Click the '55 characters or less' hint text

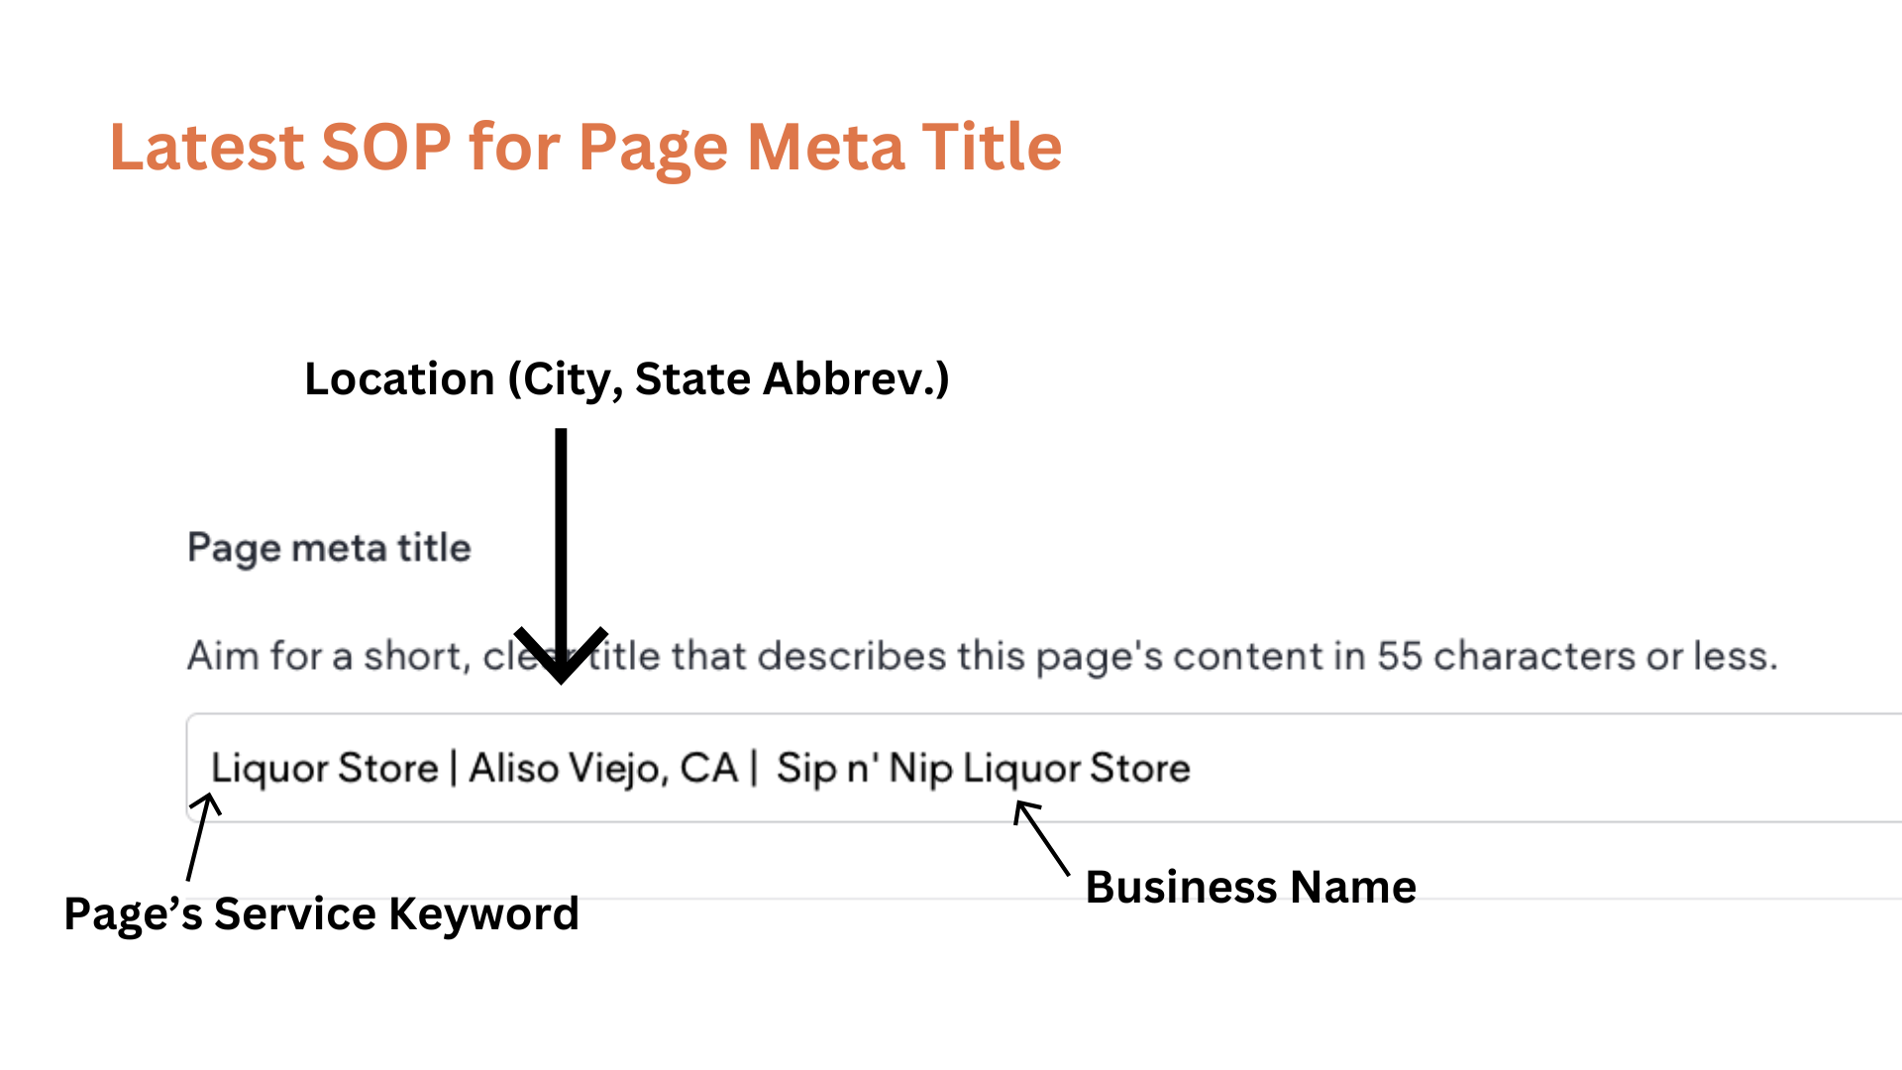(1578, 656)
